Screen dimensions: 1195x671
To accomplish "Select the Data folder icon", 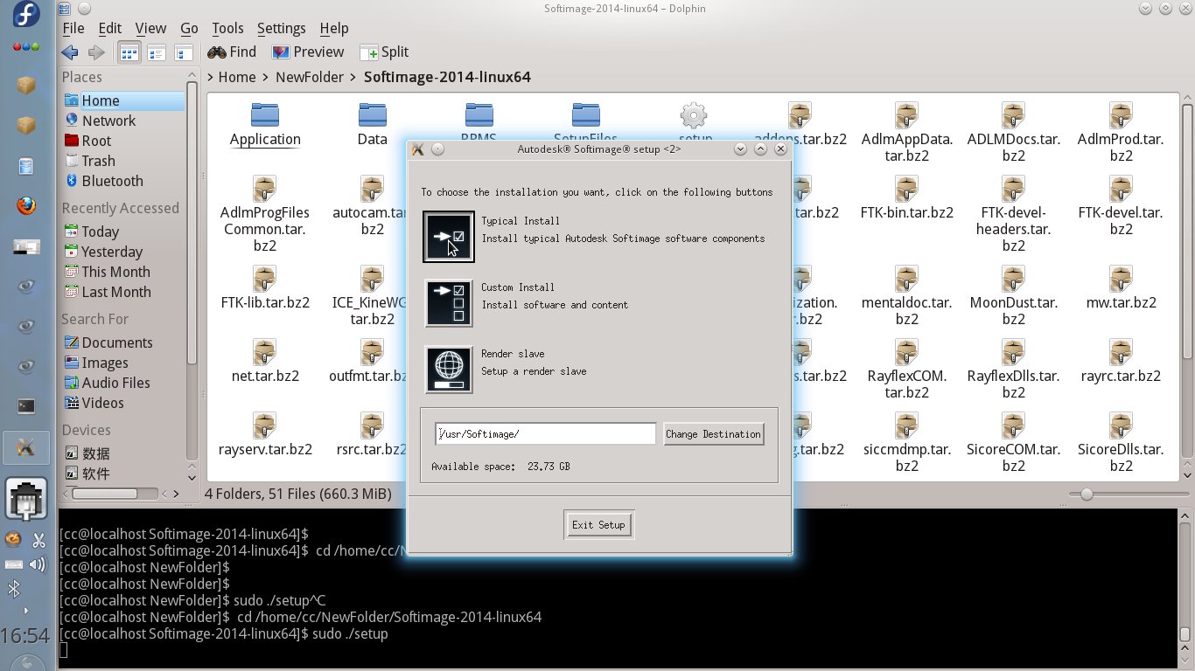I will pyautogui.click(x=373, y=114).
